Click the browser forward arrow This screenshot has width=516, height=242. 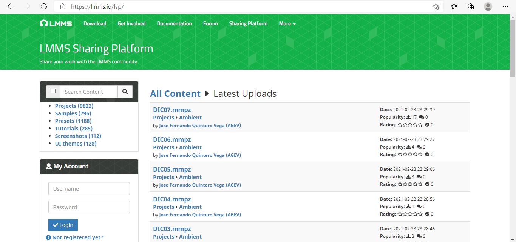pos(27,6)
